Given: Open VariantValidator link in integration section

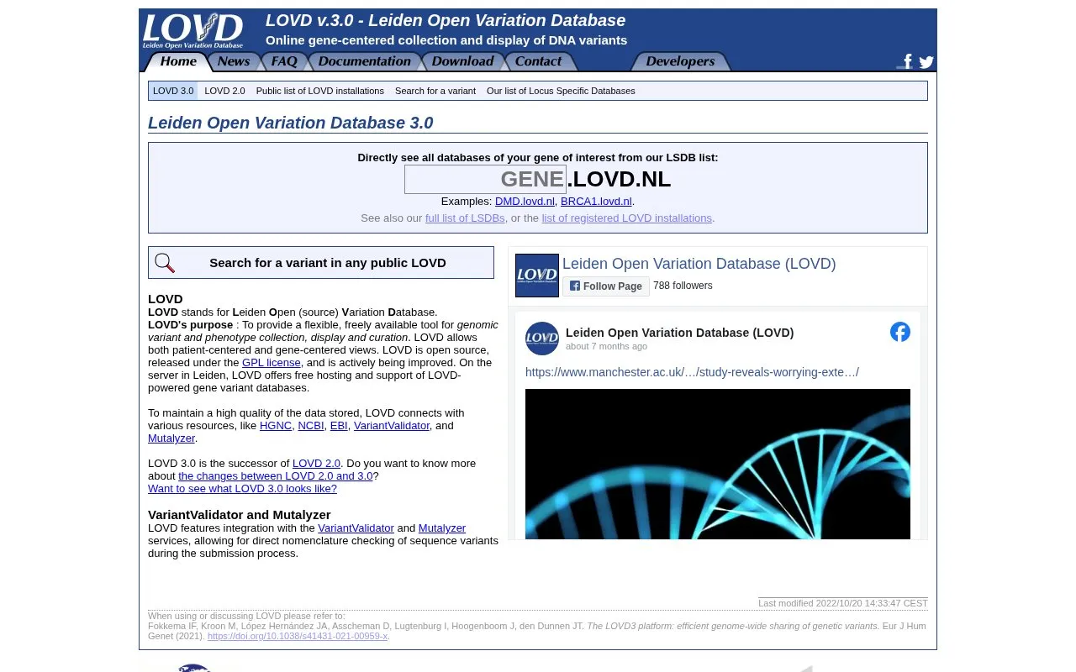Looking at the screenshot, I should pos(356,528).
